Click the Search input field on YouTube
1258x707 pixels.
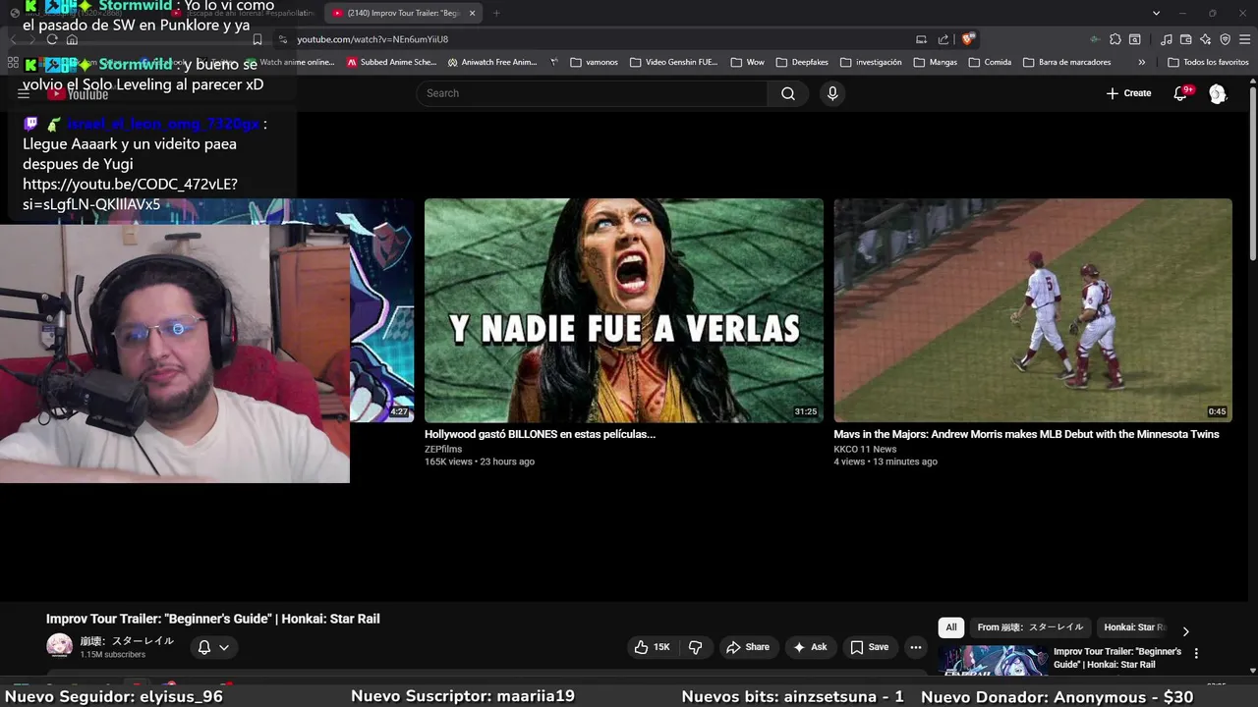(x=592, y=93)
